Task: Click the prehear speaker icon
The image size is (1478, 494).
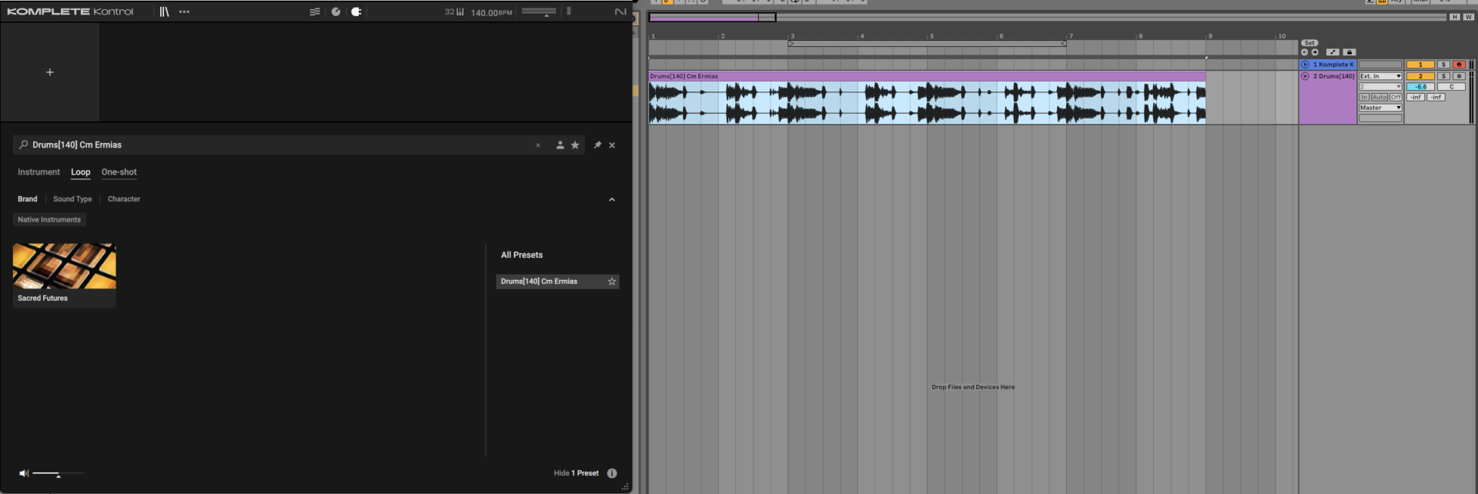Action: 24,473
